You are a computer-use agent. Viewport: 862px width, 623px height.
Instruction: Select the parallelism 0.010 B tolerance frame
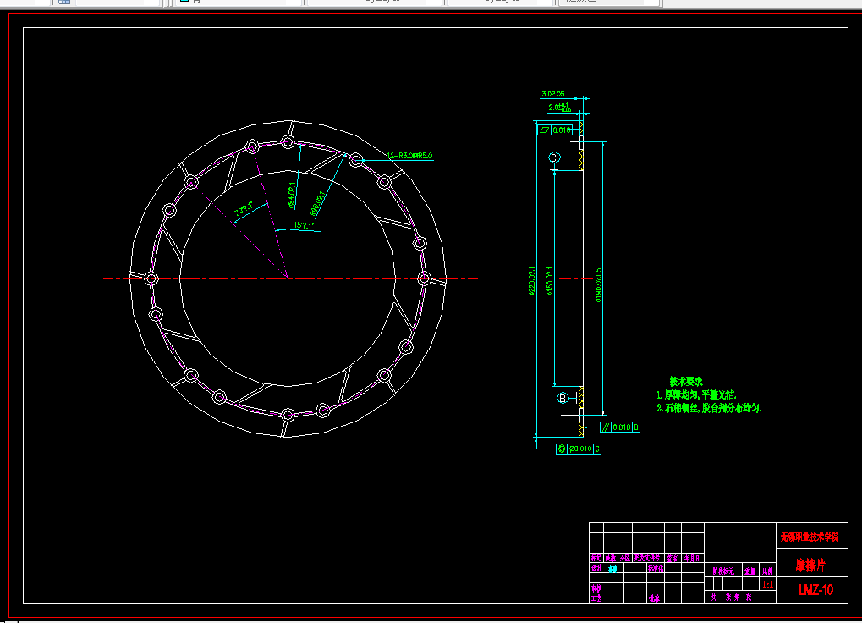click(x=620, y=427)
